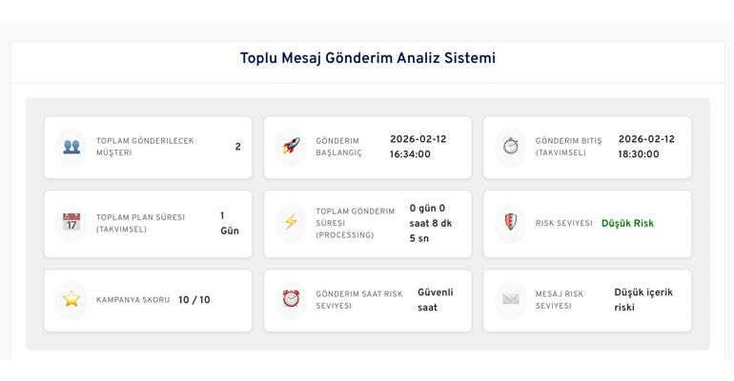Click the customers people icon
Image resolution: width=734 pixels, height=381 pixels.
click(x=71, y=148)
